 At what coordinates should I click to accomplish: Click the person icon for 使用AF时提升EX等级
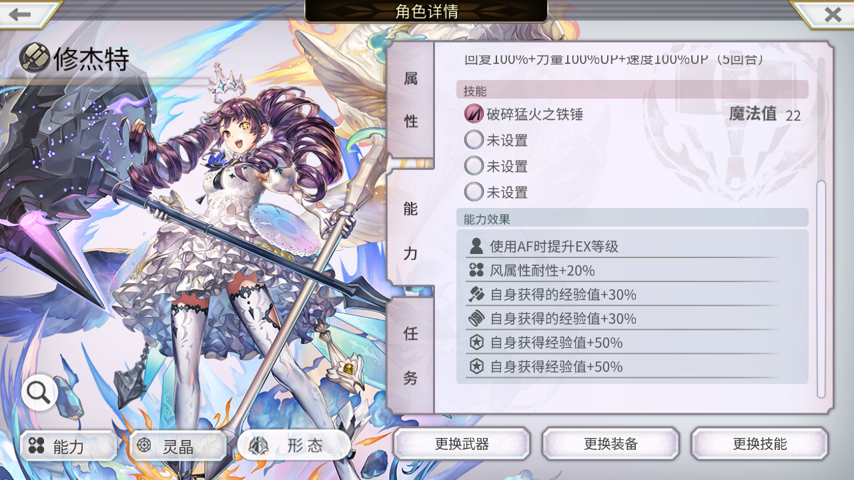[x=476, y=247]
